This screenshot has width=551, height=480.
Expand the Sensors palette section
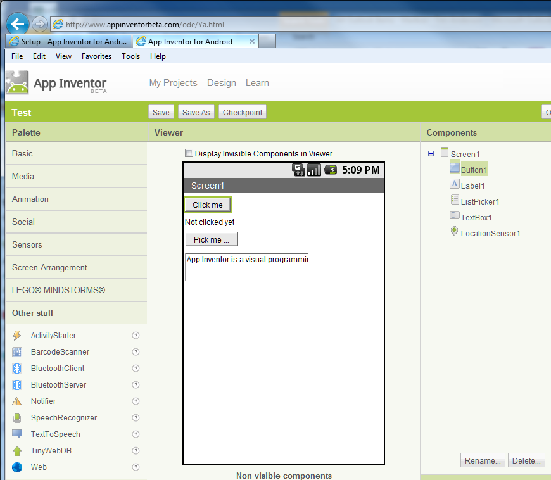76,245
